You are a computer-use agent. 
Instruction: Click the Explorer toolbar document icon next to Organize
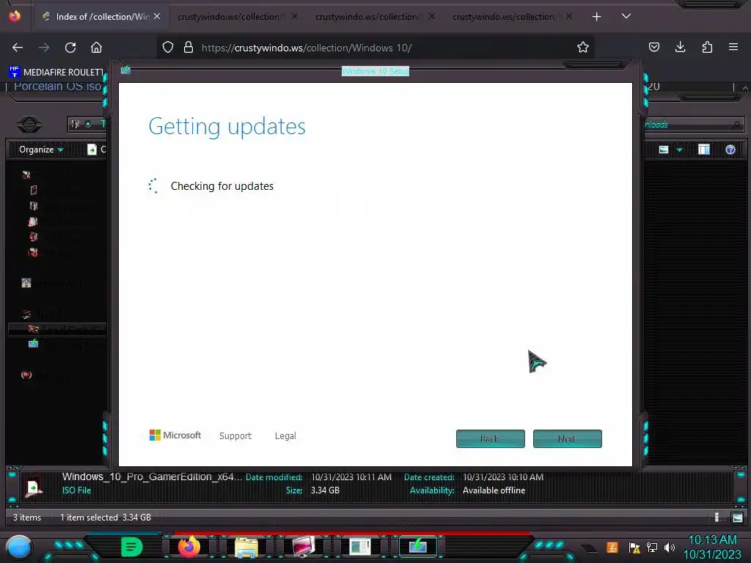click(x=92, y=150)
